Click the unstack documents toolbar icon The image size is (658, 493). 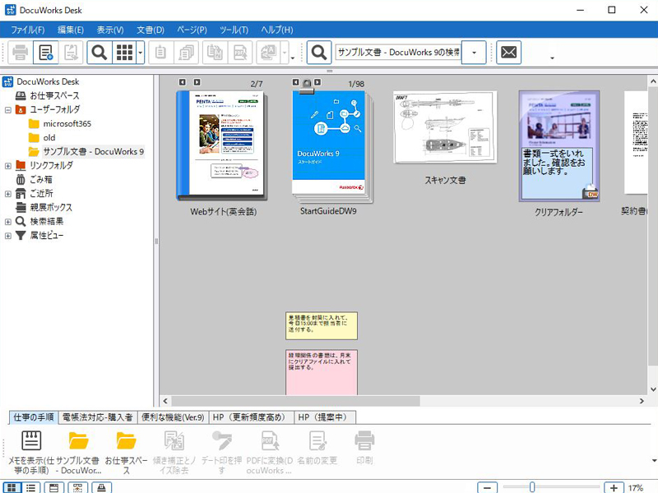215,53
